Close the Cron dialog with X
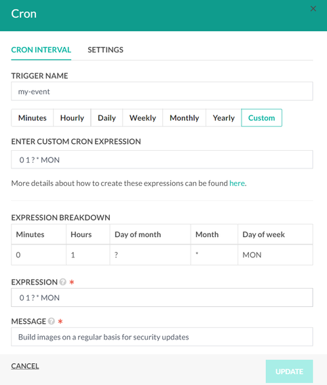327x385 pixels. (x=313, y=9)
